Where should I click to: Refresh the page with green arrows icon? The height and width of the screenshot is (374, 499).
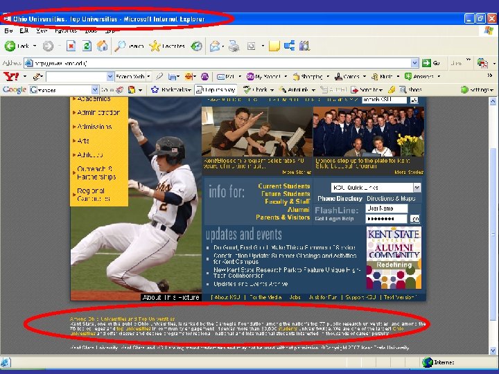point(87,46)
